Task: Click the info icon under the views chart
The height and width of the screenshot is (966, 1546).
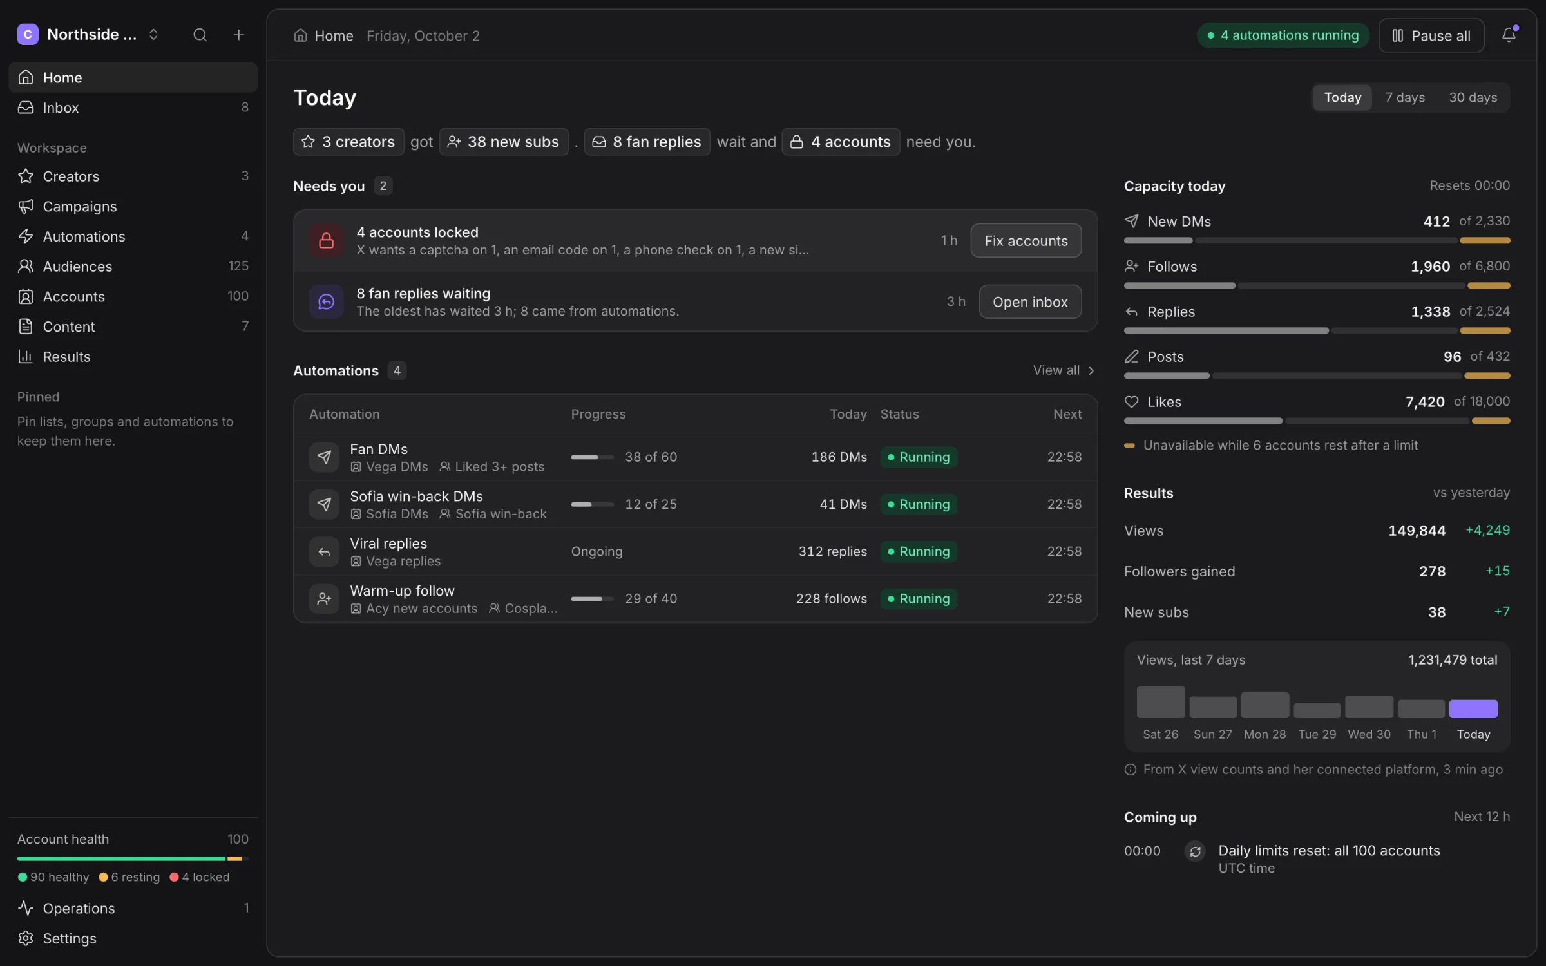Action: (1130, 770)
